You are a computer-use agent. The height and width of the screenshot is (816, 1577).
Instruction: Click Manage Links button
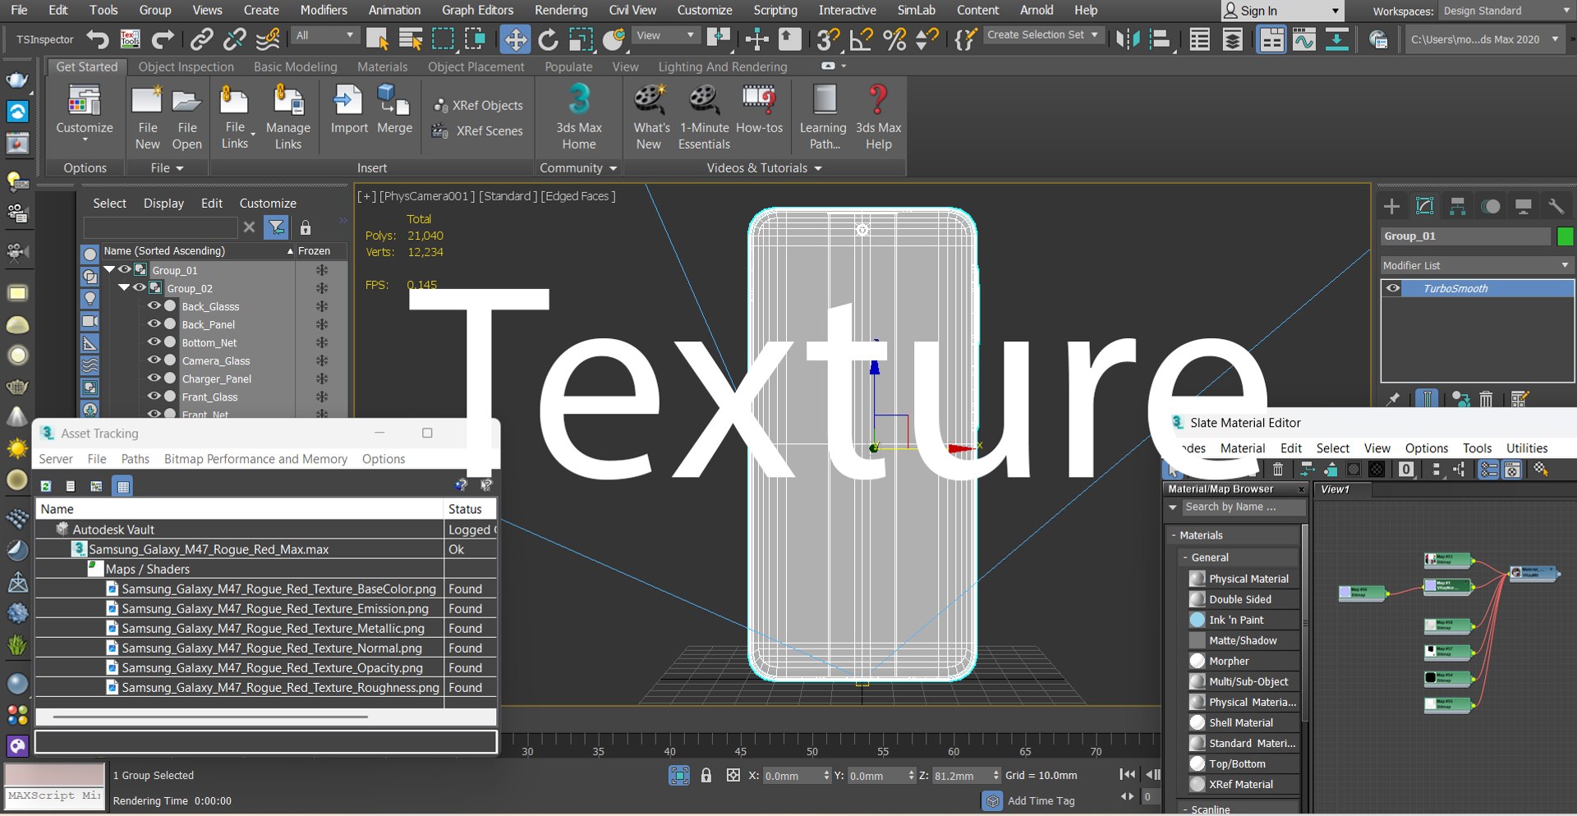pyautogui.click(x=287, y=117)
